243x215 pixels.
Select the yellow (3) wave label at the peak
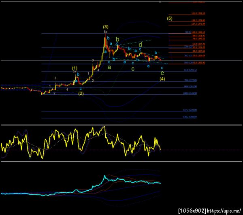click(x=106, y=27)
